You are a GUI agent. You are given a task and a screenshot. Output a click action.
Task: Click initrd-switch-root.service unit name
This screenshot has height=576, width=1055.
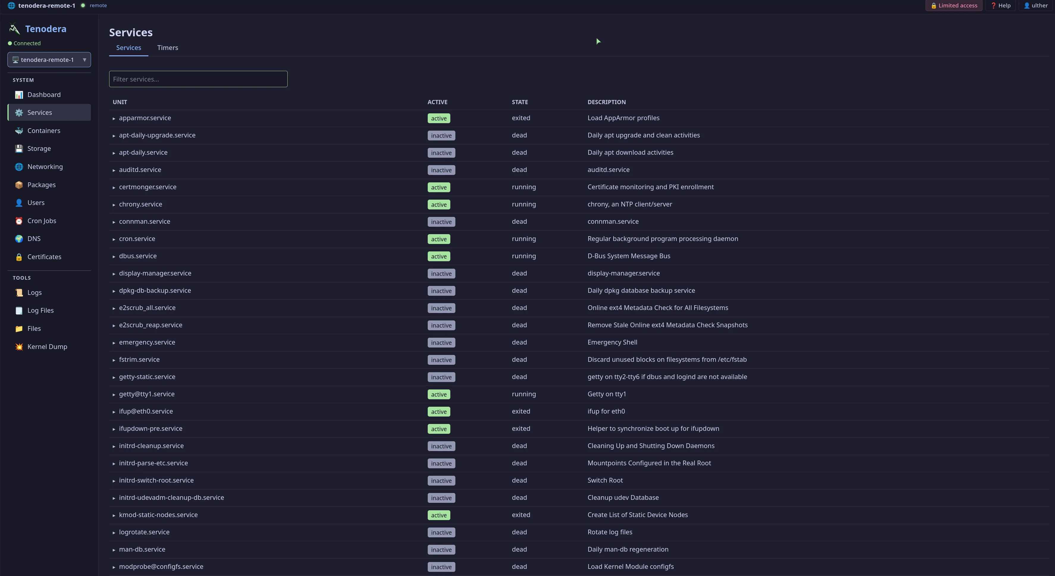coord(156,480)
